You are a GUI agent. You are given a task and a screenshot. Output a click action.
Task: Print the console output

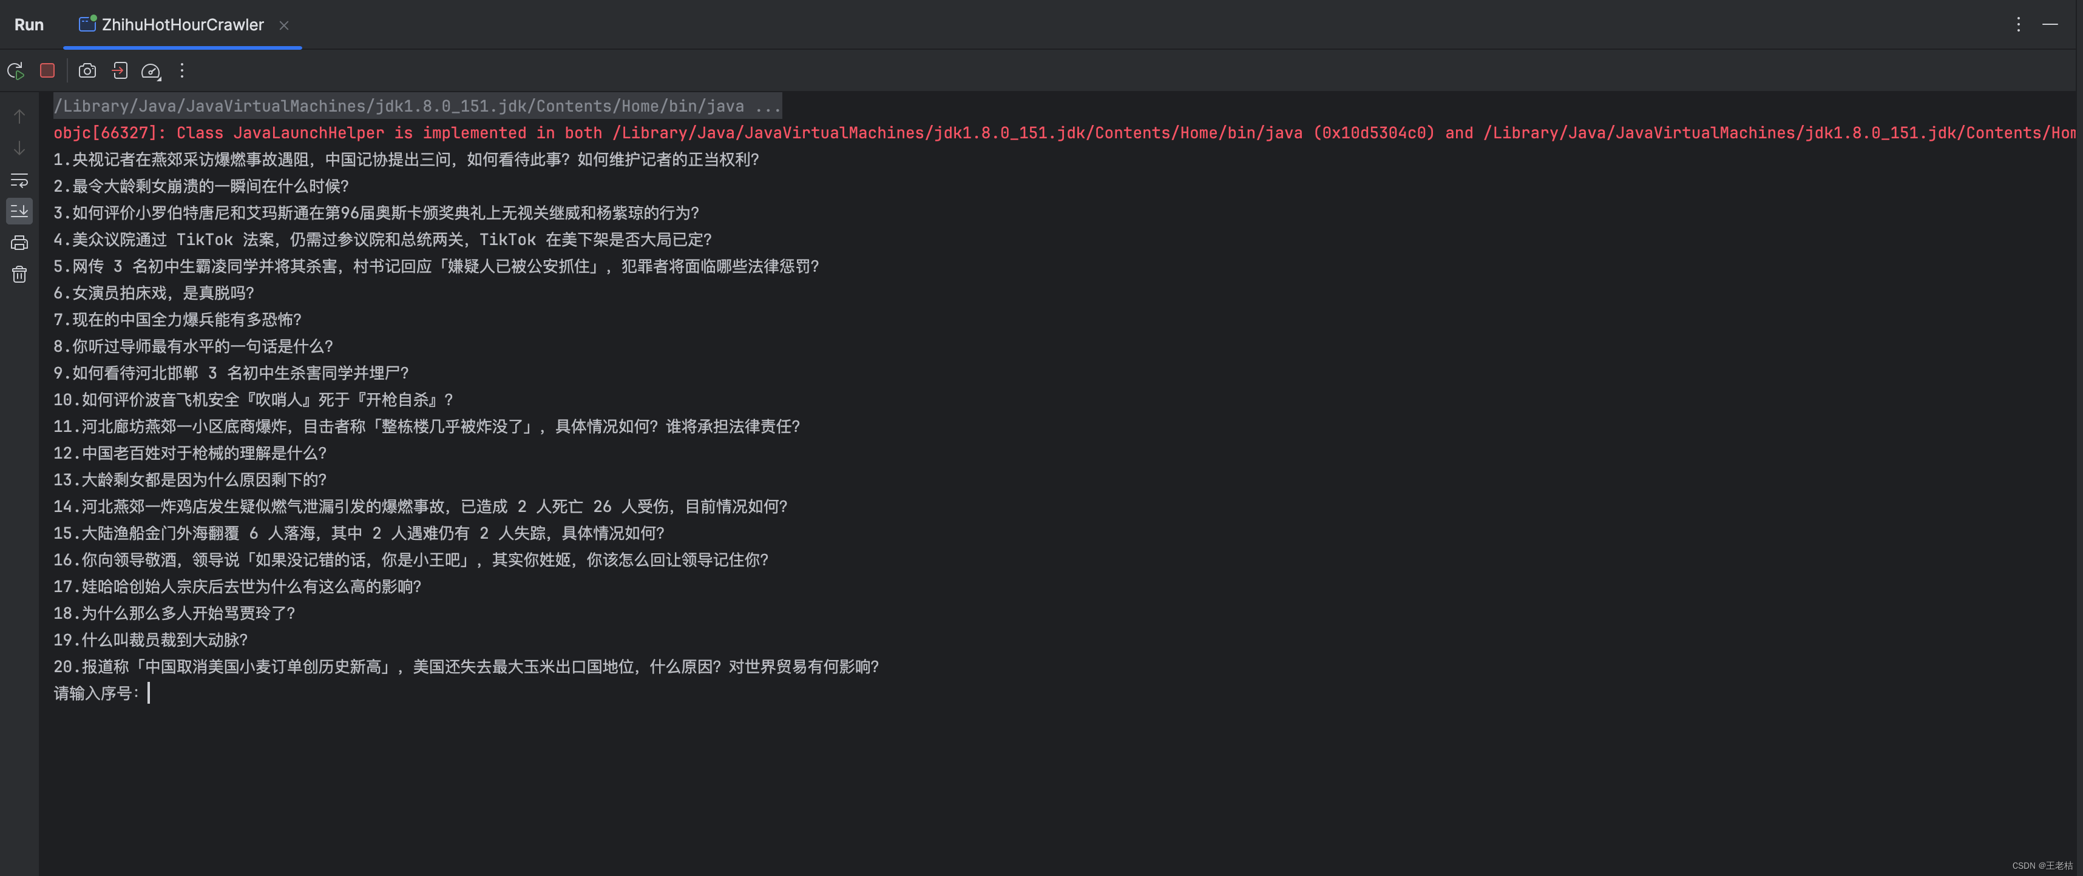coord(19,243)
